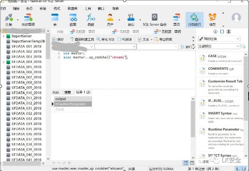The height and width of the screenshot is (171, 249).
Task: Open dropdown arrow next to 用户
Action: (119, 20)
